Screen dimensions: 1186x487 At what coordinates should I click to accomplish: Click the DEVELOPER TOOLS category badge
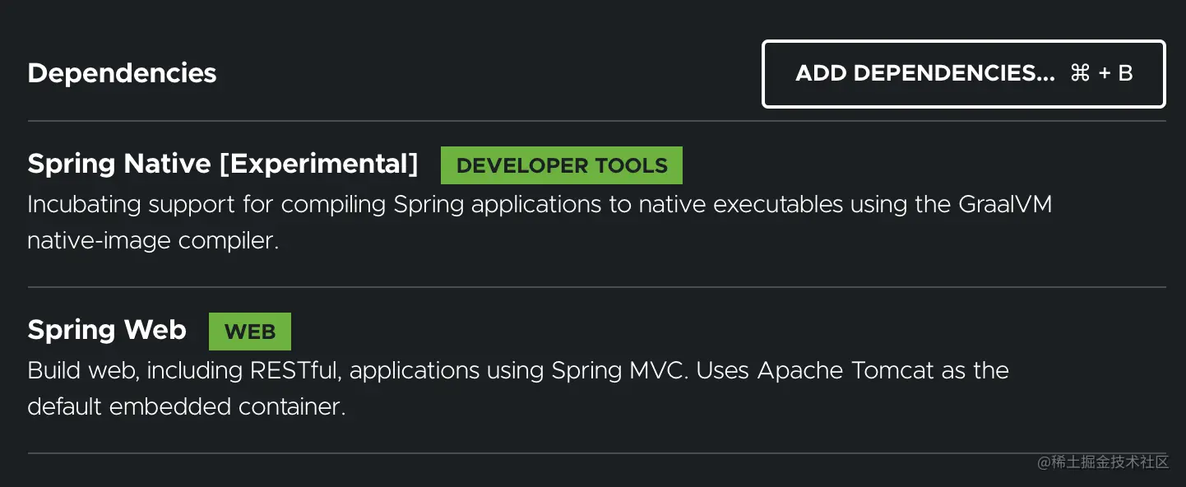pos(562,165)
